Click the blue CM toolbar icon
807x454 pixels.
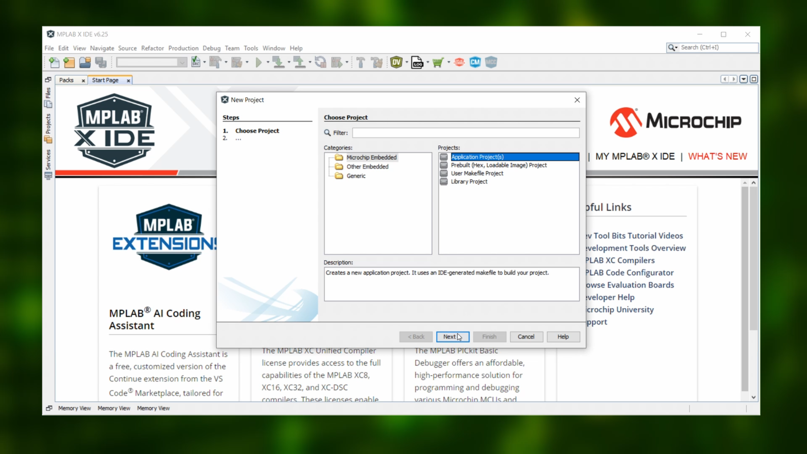[x=475, y=62]
